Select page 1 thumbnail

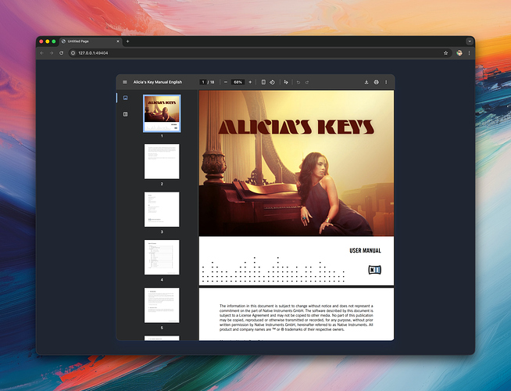[x=162, y=113]
